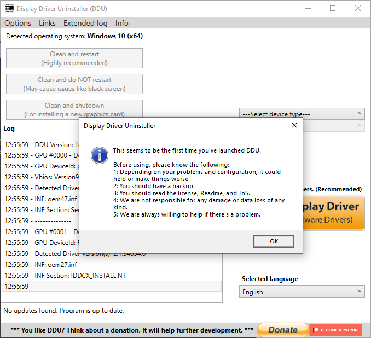Expand the Select device type dropdown
This screenshot has height=338, width=371.
tap(302, 114)
